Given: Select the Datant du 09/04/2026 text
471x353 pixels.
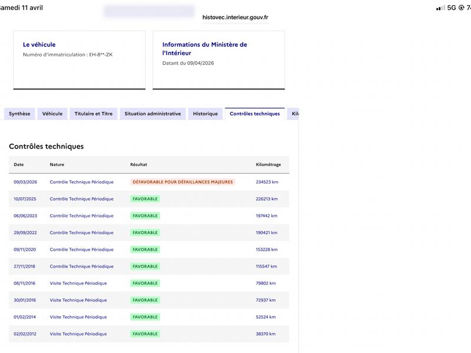Looking at the screenshot, I should (188, 63).
